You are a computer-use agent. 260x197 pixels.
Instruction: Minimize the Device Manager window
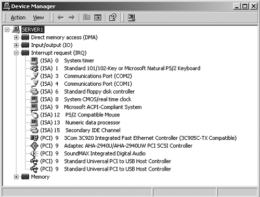pyautogui.click(x=237, y=6)
